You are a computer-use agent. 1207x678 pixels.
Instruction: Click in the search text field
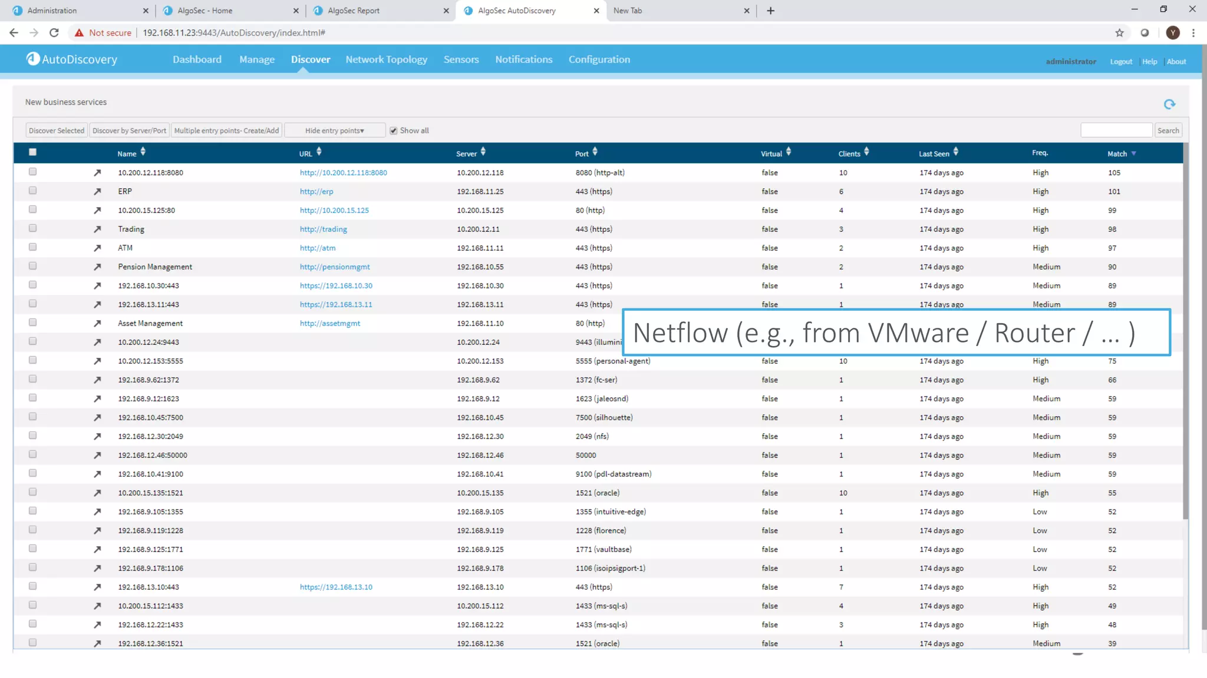[1116, 130]
